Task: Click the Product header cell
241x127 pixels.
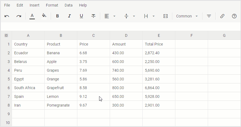Action: click(61, 44)
